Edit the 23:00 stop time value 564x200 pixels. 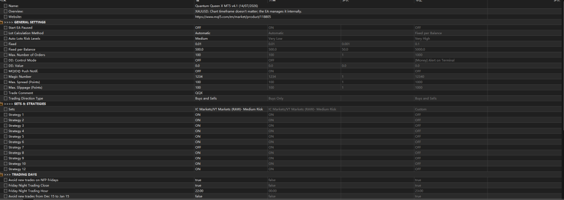(419, 191)
